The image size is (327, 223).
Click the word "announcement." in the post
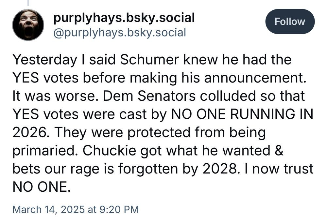pyautogui.click(x=255, y=78)
